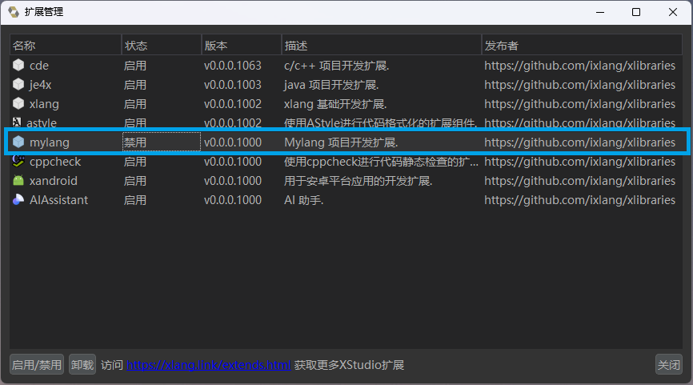Click the AIAssistant extension icon
The height and width of the screenshot is (385, 693).
[x=18, y=199]
